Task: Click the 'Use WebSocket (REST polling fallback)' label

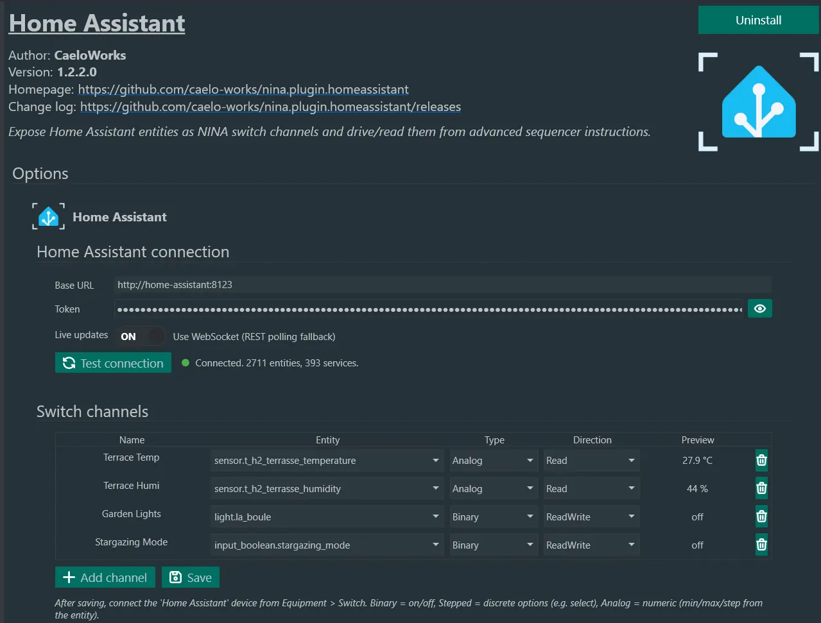Action: click(x=254, y=337)
